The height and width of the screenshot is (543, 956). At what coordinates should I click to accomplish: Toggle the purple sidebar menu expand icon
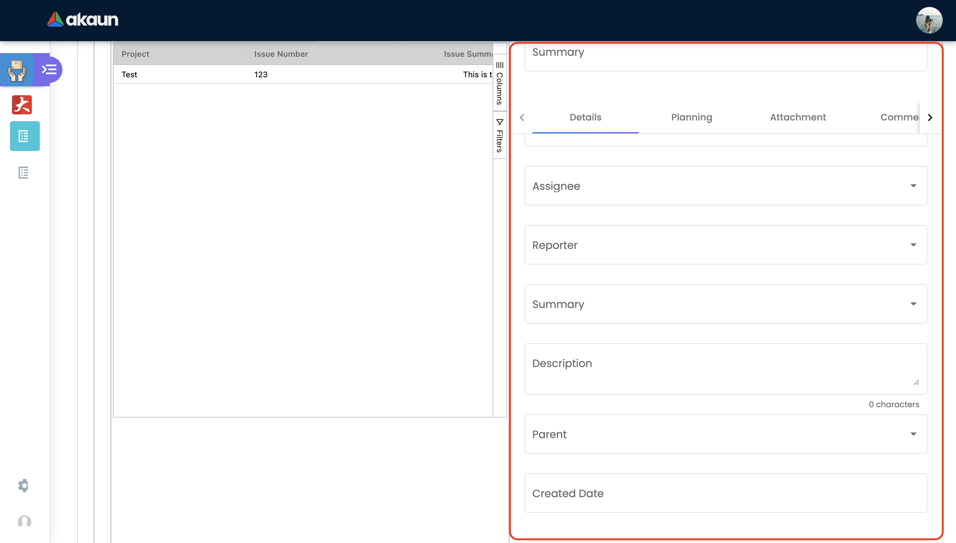[49, 70]
